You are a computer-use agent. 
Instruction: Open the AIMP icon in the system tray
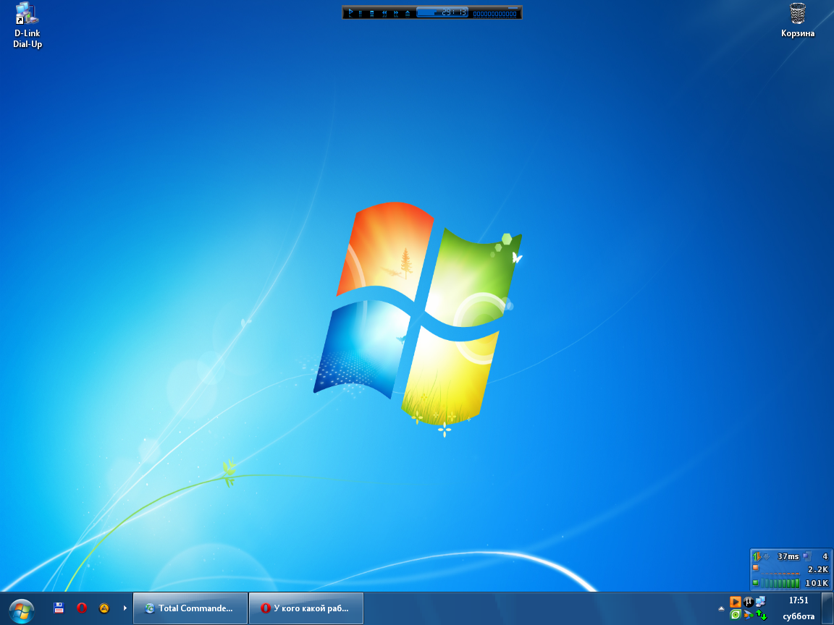coord(736,601)
